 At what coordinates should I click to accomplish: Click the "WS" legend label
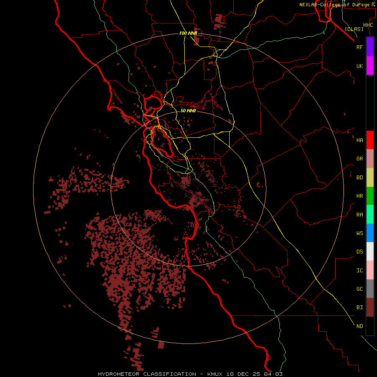pos(359,233)
